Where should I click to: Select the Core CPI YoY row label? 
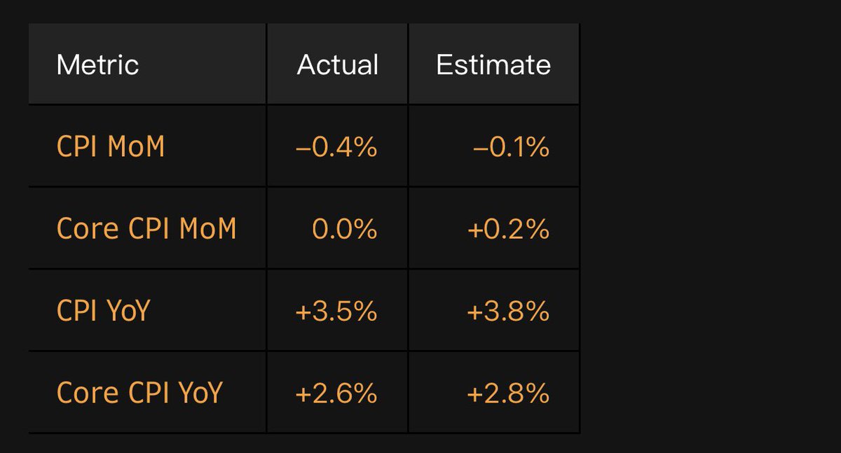coord(139,393)
